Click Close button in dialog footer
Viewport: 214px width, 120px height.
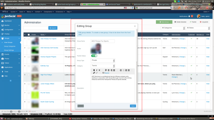[81, 106]
